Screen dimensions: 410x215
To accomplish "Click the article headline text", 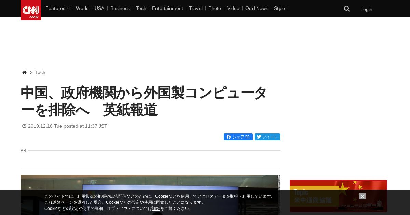I will [x=143, y=101].
